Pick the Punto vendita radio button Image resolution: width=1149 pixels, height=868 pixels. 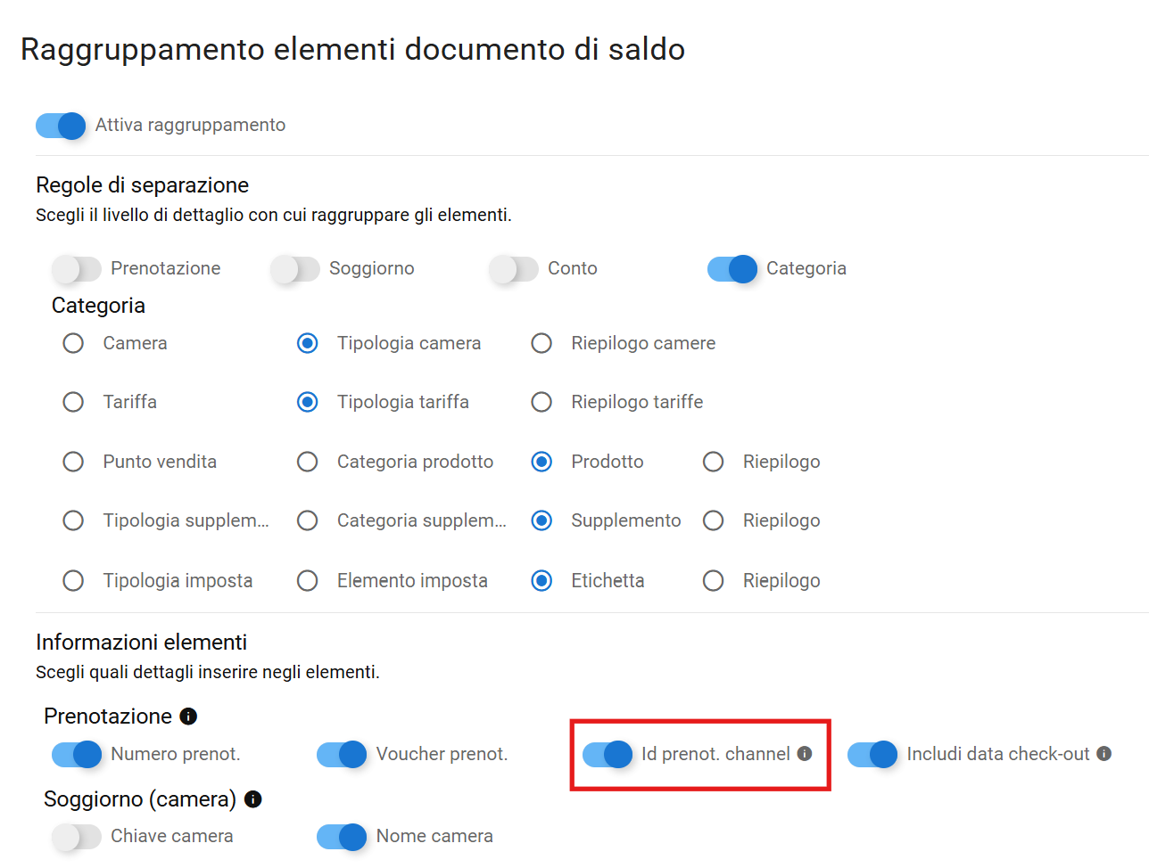pyautogui.click(x=73, y=462)
